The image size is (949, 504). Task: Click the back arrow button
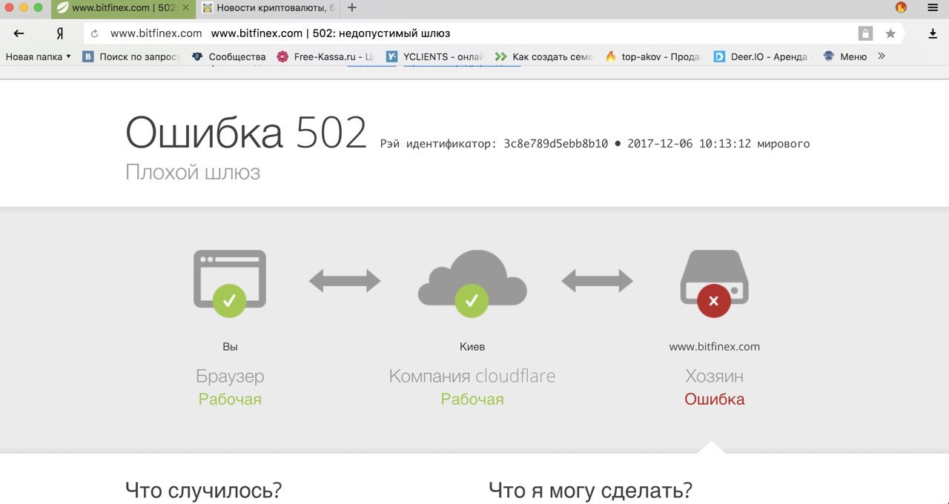click(19, 33)
